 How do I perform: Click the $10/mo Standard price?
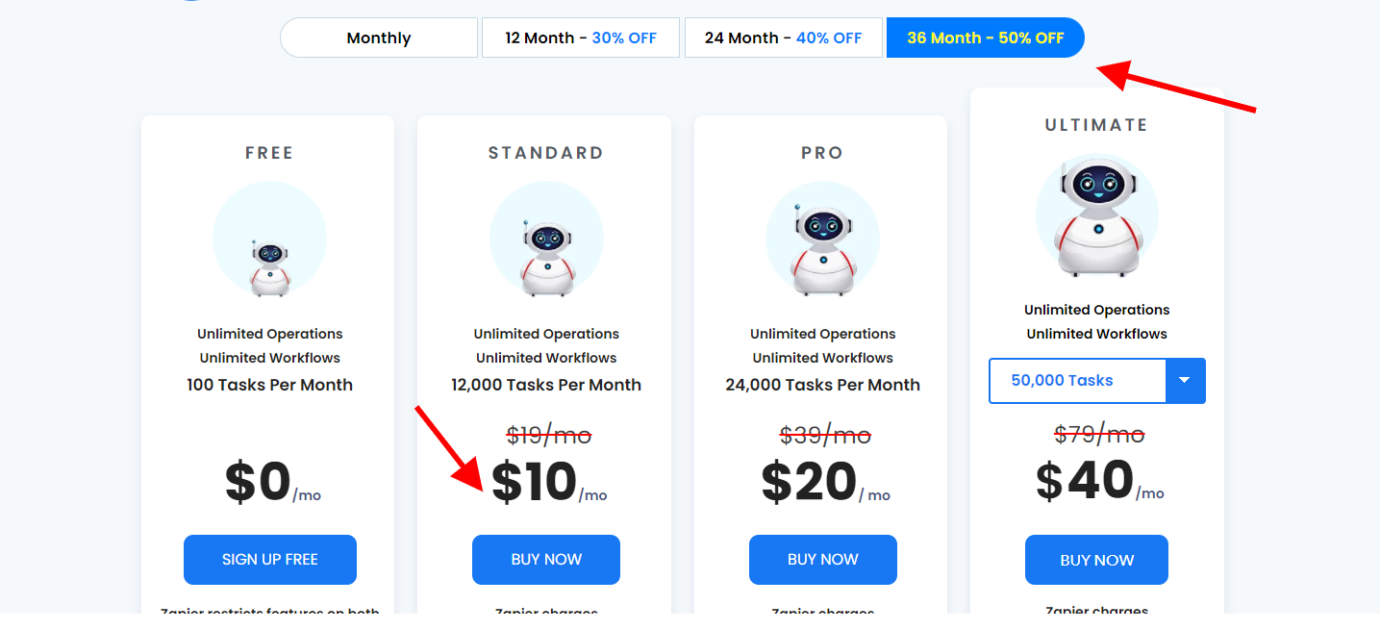(549, 483)
